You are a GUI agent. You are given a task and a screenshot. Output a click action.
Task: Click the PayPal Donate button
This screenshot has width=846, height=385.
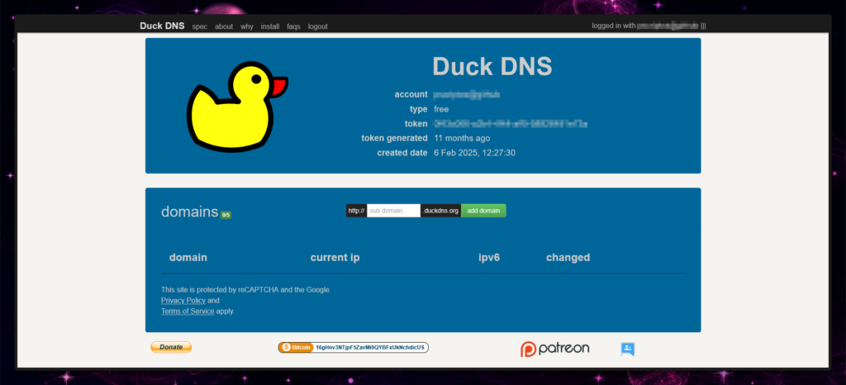[171, 347]
